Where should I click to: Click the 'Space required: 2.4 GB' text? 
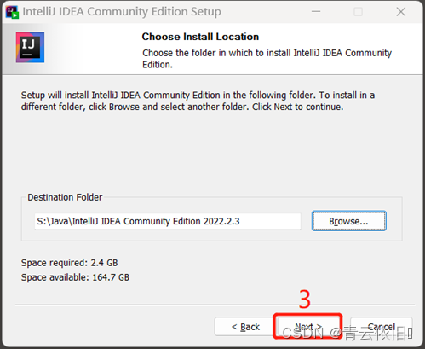tap(69, 263)
